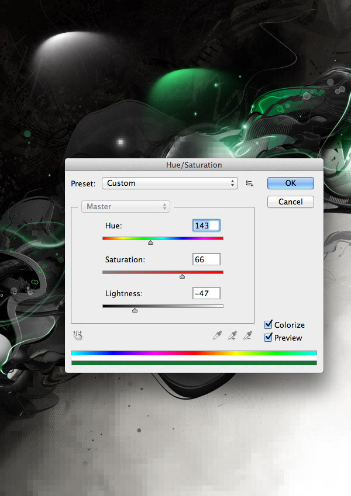Click the upper rainbow color spectrum bar
The image size is (351, 496).
[x=194, y=353]
